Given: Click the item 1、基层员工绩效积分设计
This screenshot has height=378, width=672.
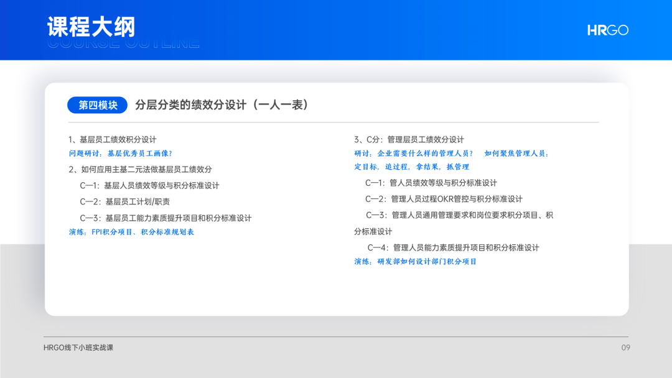Looking at the screenshot, I should 113,139.
